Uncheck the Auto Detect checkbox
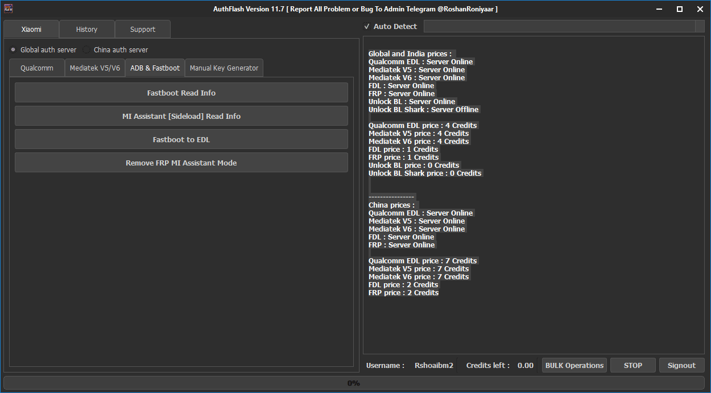This screenshot has width=711, height=393. point(367,27)
